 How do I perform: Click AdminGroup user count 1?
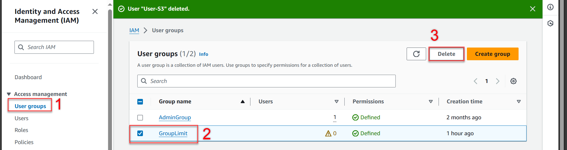click(335, 117)
